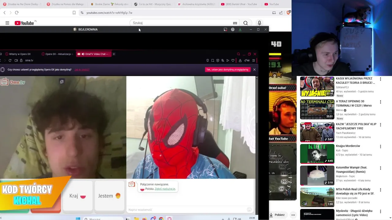Click the OmeTV logo on the video
Viewport: 392px width, 220px height.
13,82
